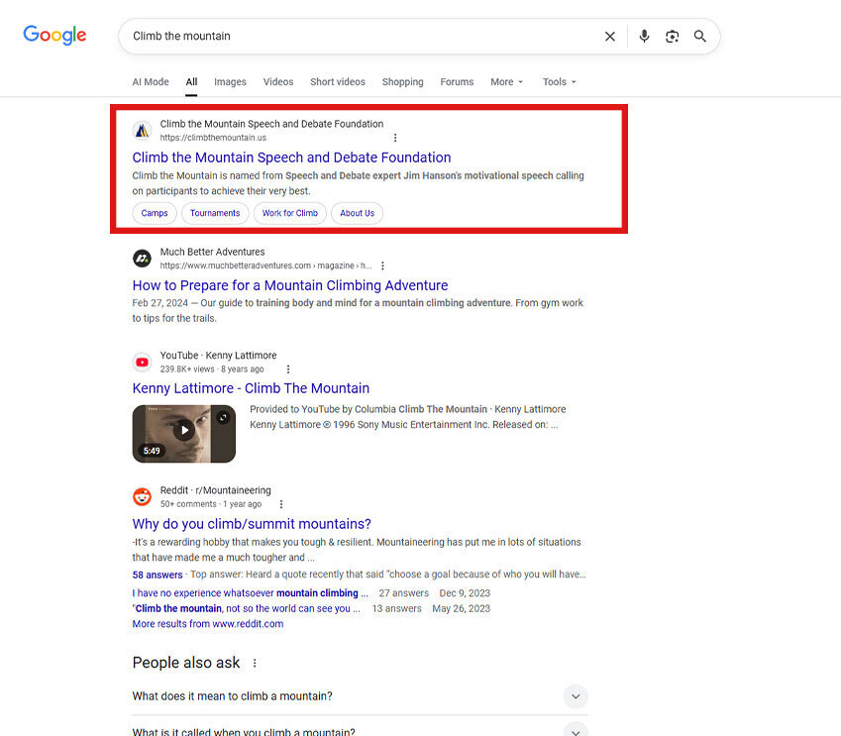Open options for the Much Better Adventures result
This screenshot has width=841, height=736.
click(x=382, y=265)
